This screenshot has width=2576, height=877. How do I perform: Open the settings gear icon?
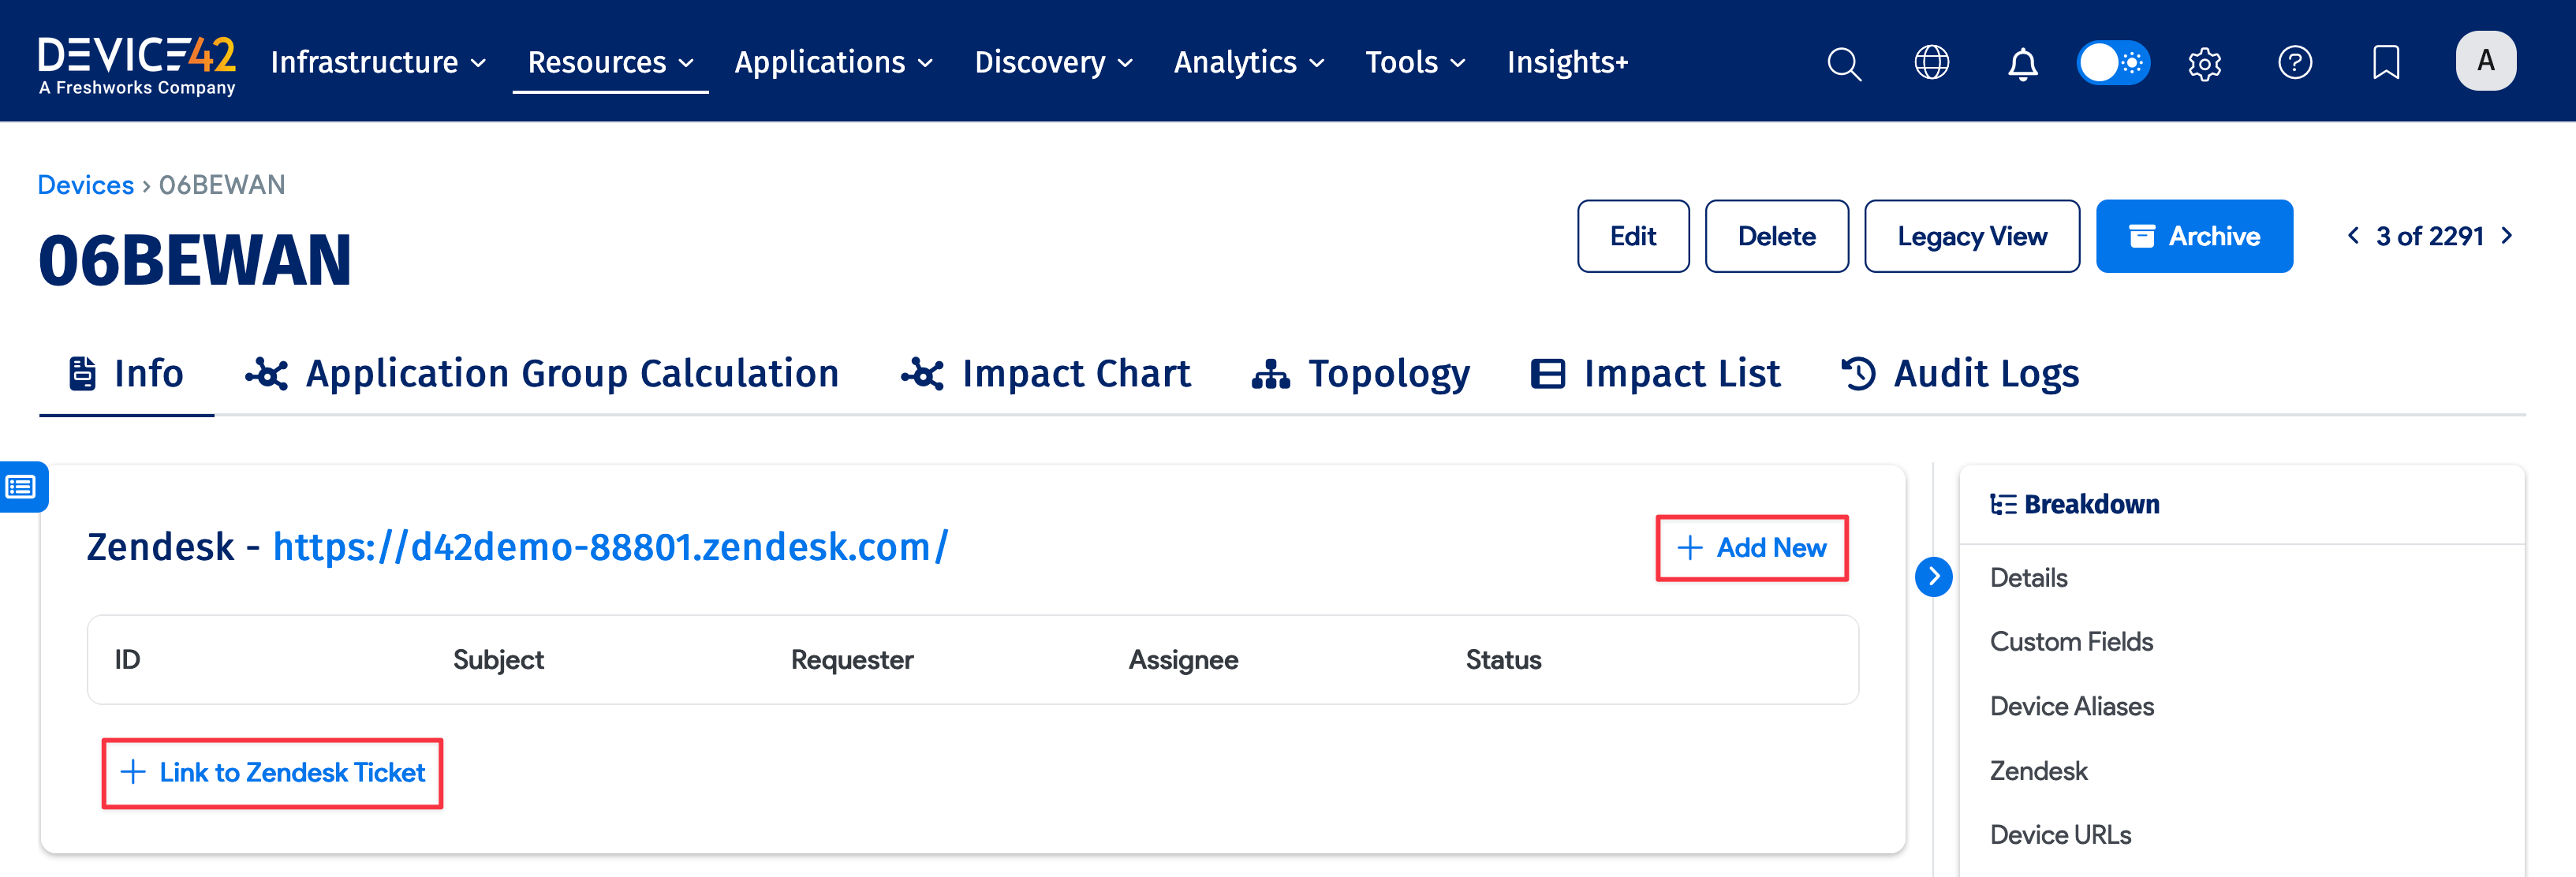tap(2204, 63)
